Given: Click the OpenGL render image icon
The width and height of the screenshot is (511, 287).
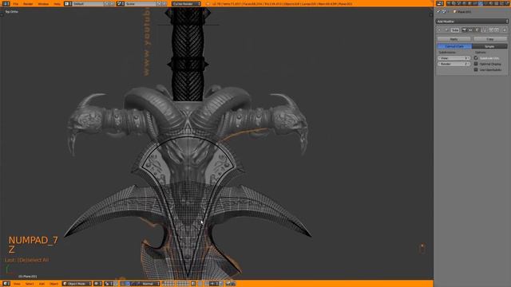Looking at the screenshot, I should click(228, 284).
